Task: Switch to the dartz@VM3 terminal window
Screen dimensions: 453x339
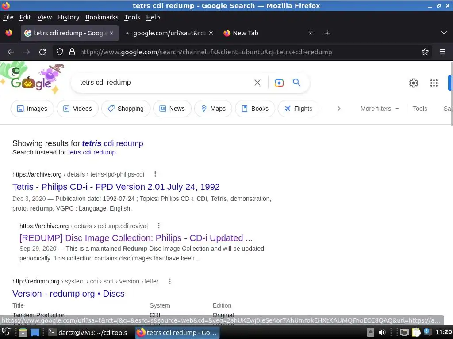Action: coord(88,332)
